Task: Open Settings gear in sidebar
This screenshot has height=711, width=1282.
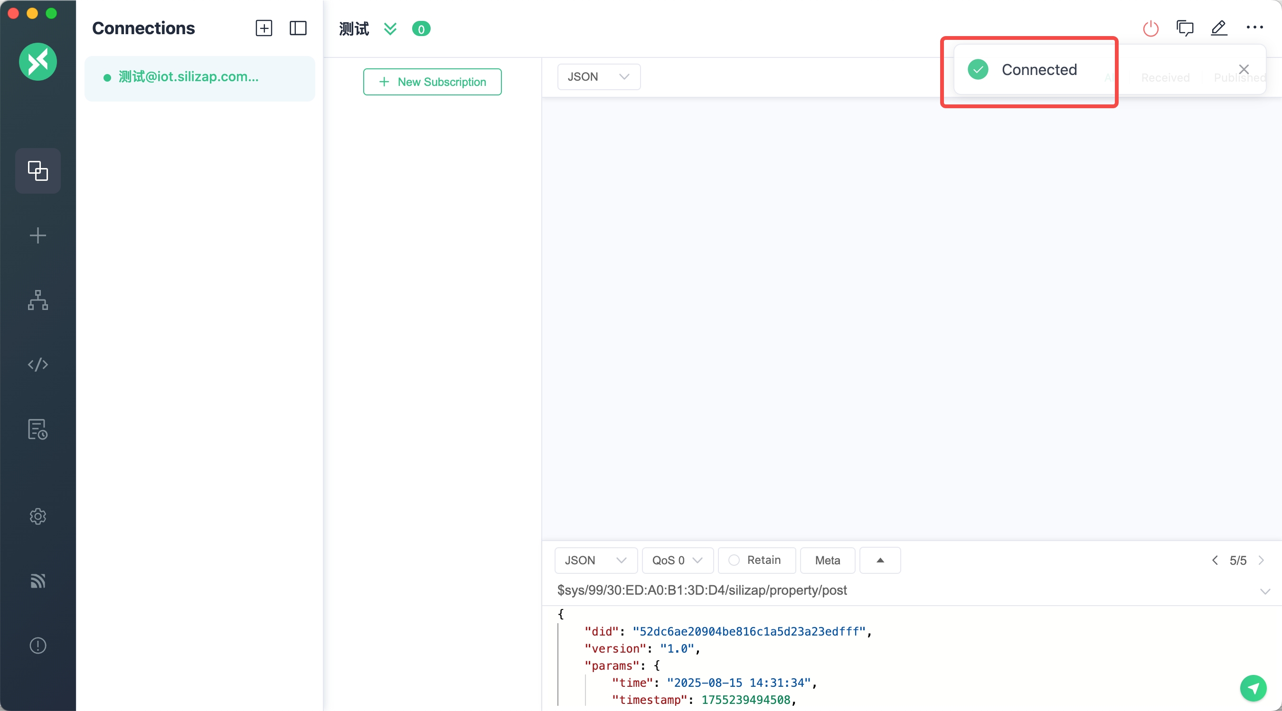Action: coord(38,516)
